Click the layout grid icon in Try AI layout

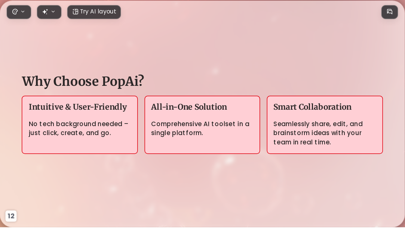coord(76,12)
